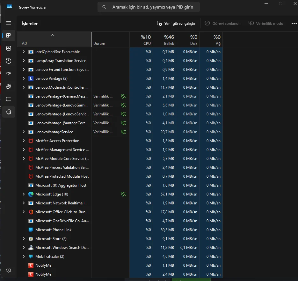The image size is (298, 281).
Task: Select LenovoVantage-(VantageCore... process row
Action: [120, 123]
